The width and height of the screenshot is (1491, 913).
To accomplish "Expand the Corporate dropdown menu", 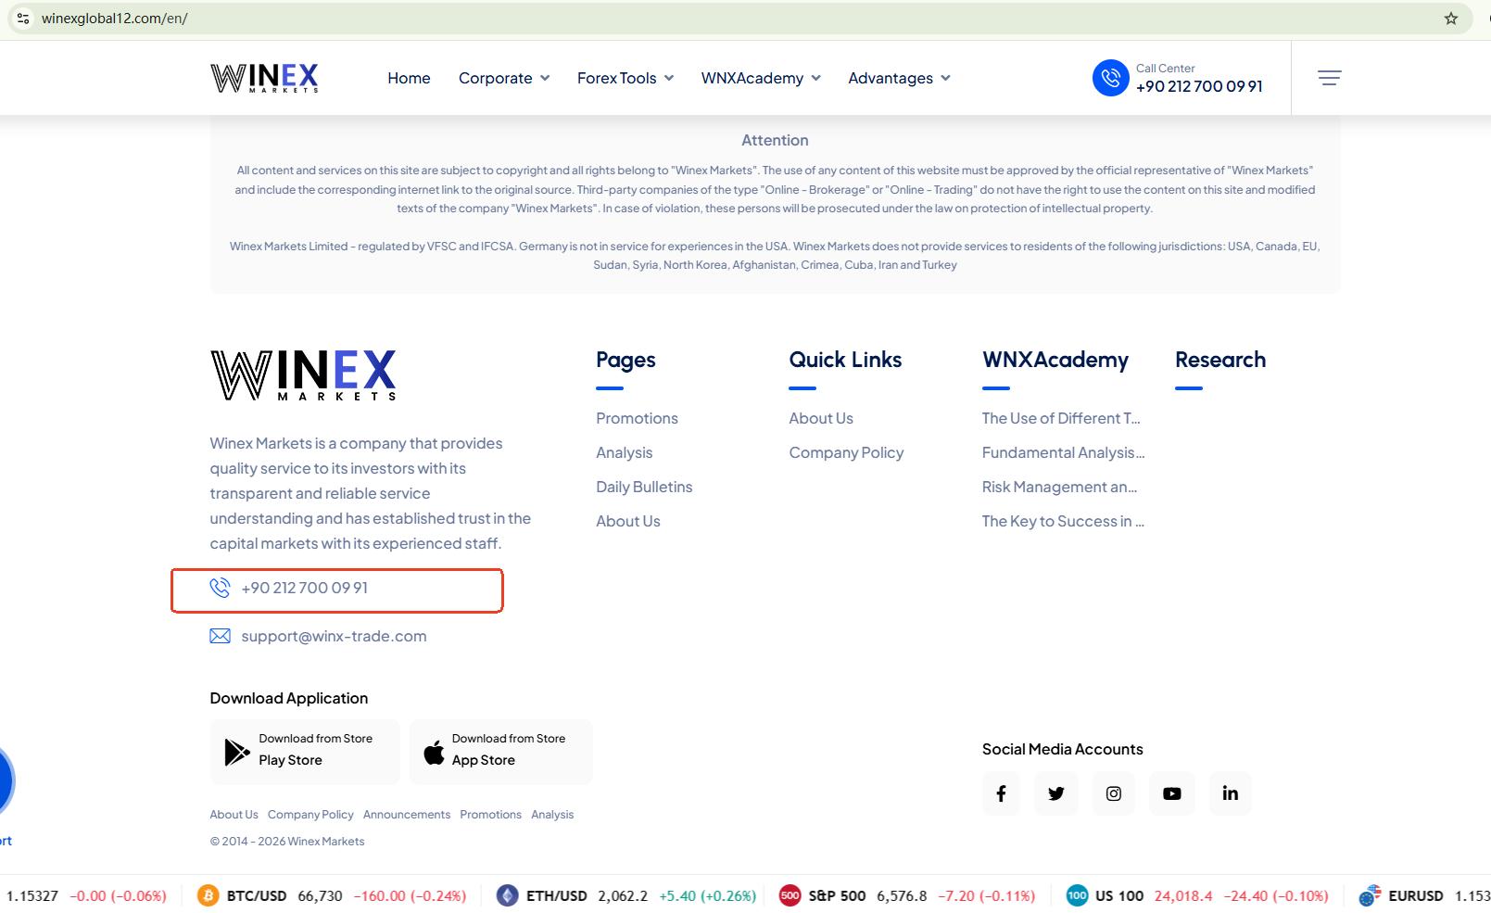I will click(x=504, y=78).
